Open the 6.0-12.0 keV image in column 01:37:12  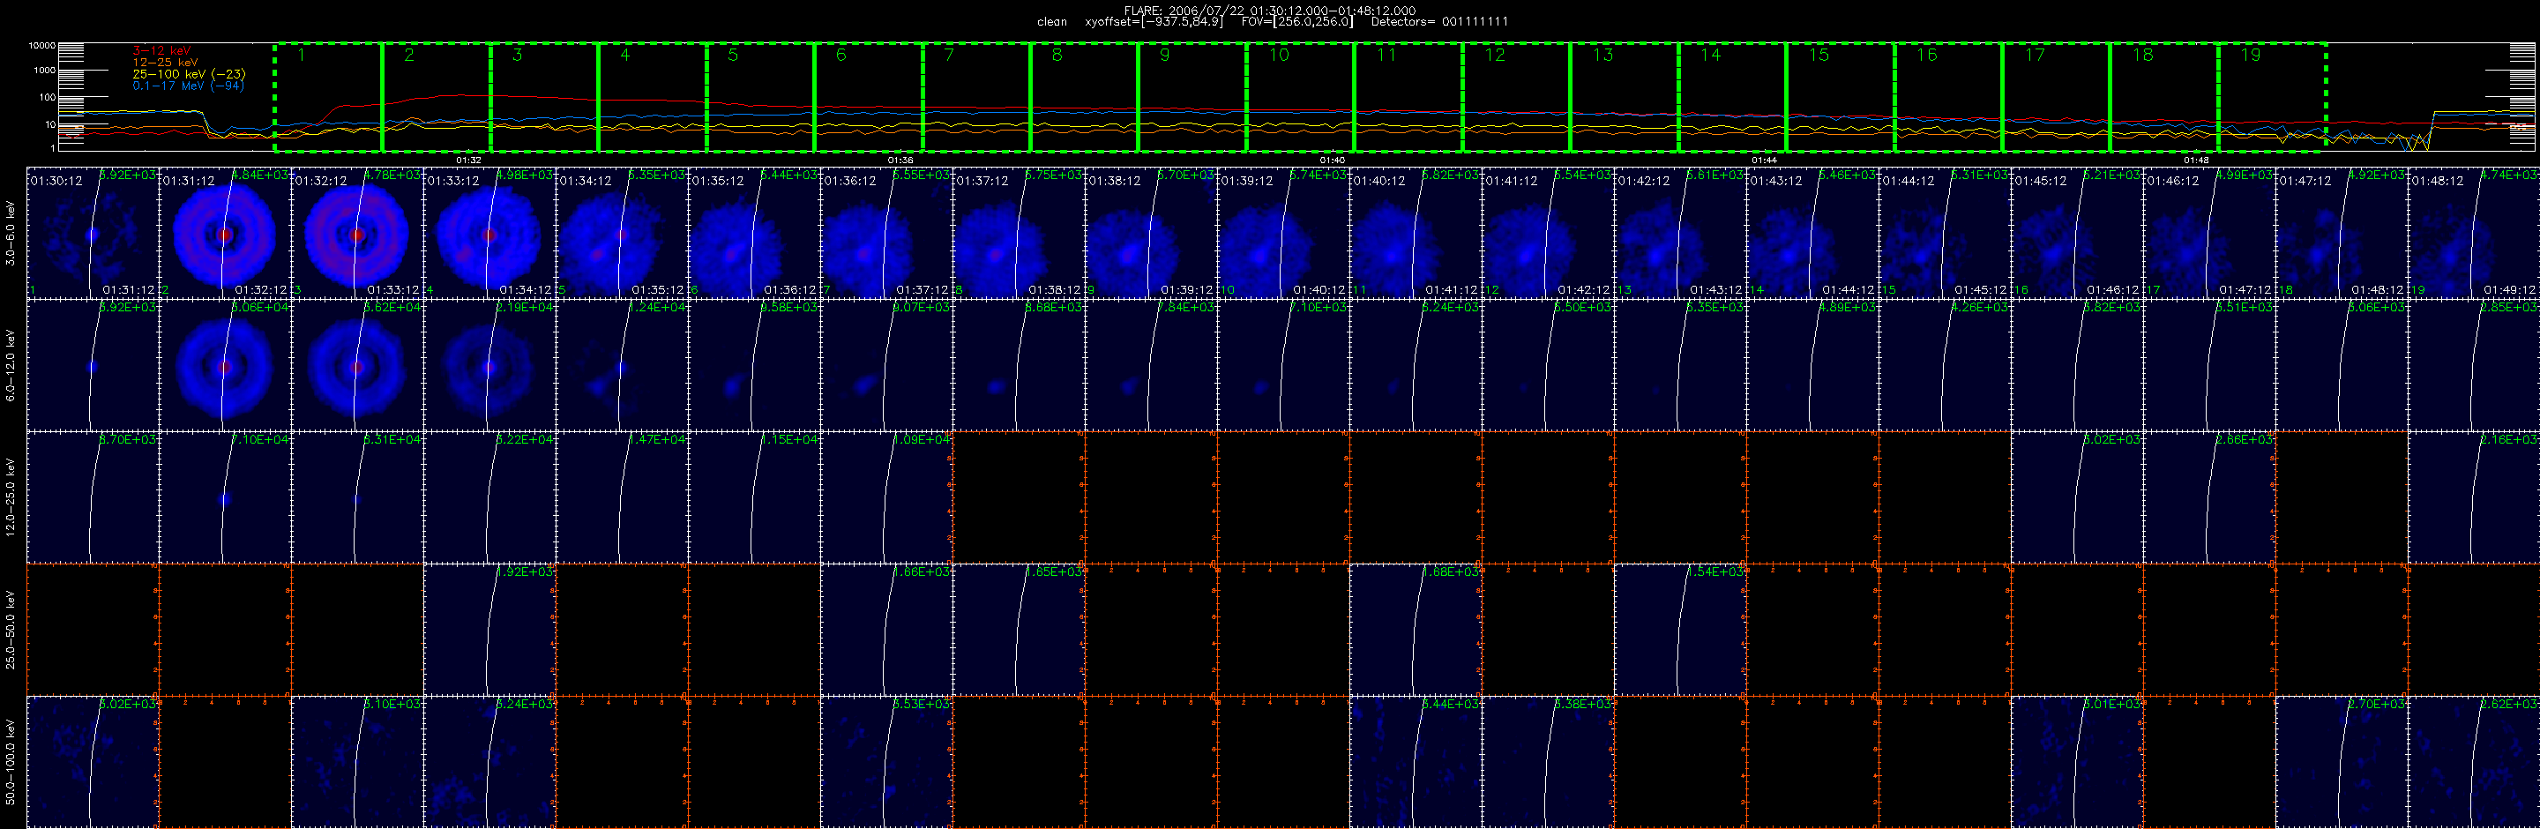click(1019, 365)
